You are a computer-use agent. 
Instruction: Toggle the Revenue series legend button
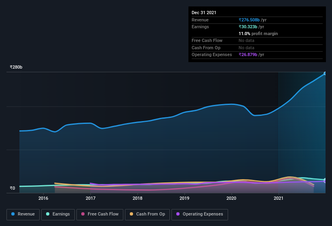click(23, 215)
